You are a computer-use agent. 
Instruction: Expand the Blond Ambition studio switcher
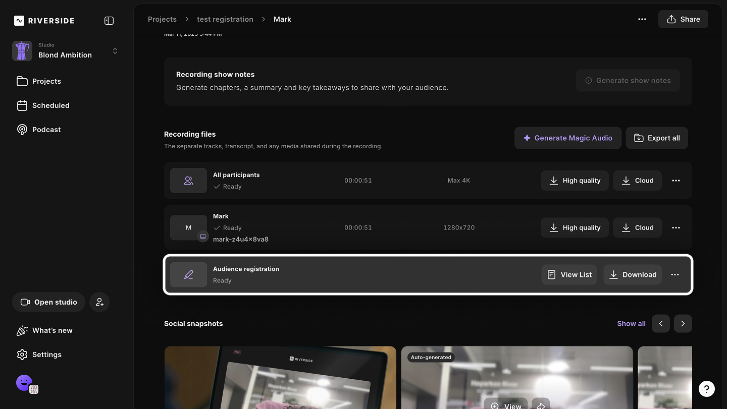point(115,51)
